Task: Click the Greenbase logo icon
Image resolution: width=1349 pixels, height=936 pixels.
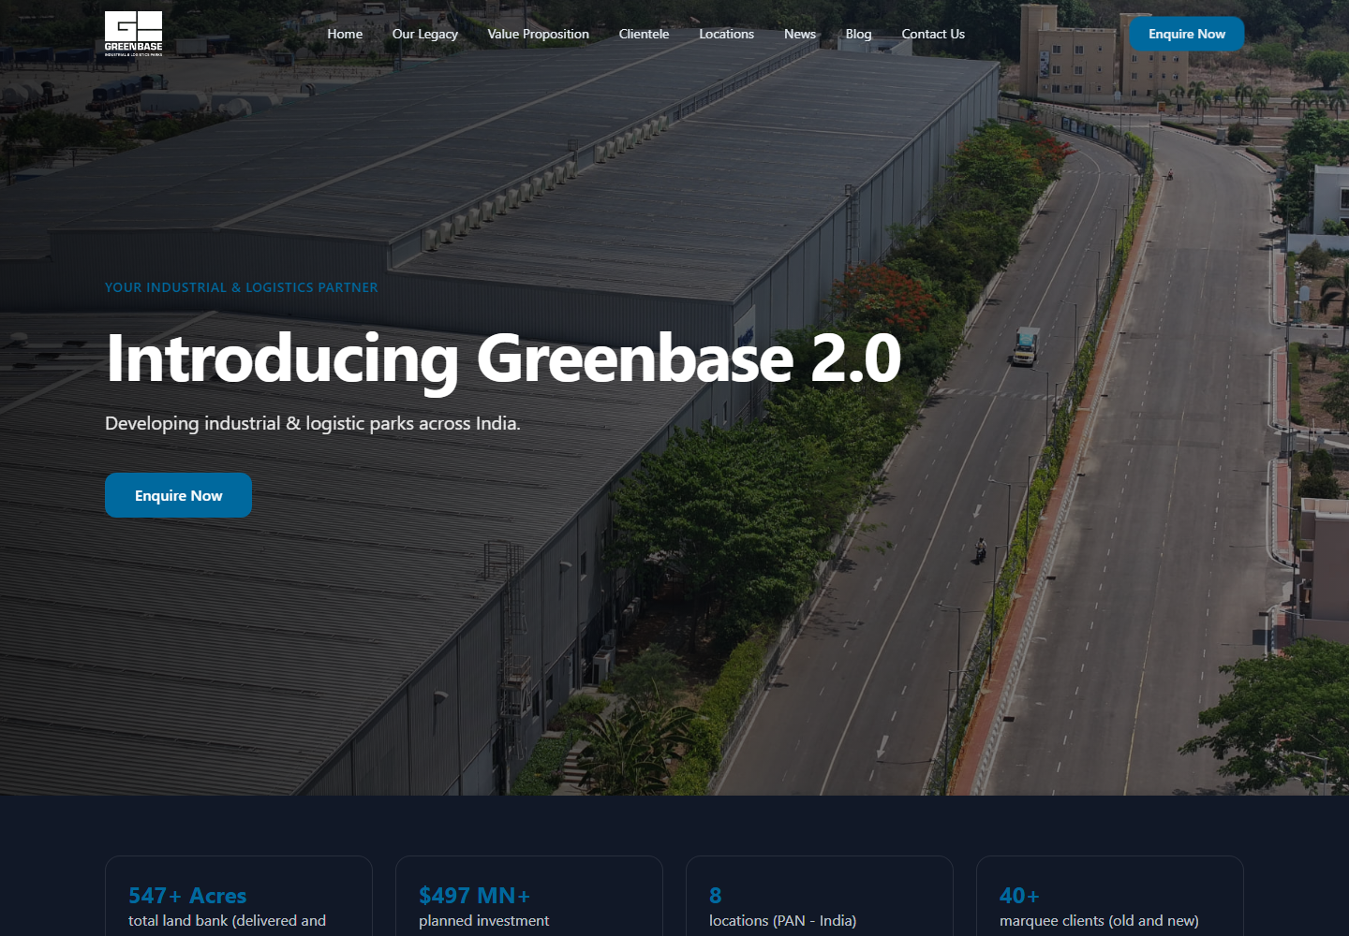Action: click(133, 34)
